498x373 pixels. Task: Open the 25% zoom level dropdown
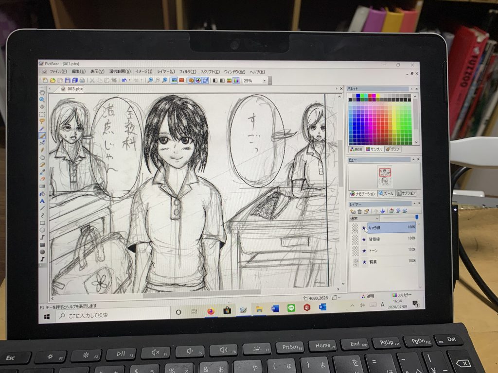tap(265, 81)
